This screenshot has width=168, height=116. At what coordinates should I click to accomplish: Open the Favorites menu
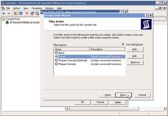(x=37, y=8)
